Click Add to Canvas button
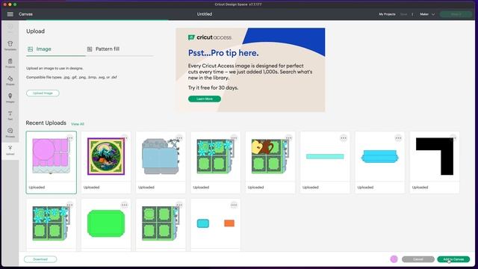 pos(453,259)
